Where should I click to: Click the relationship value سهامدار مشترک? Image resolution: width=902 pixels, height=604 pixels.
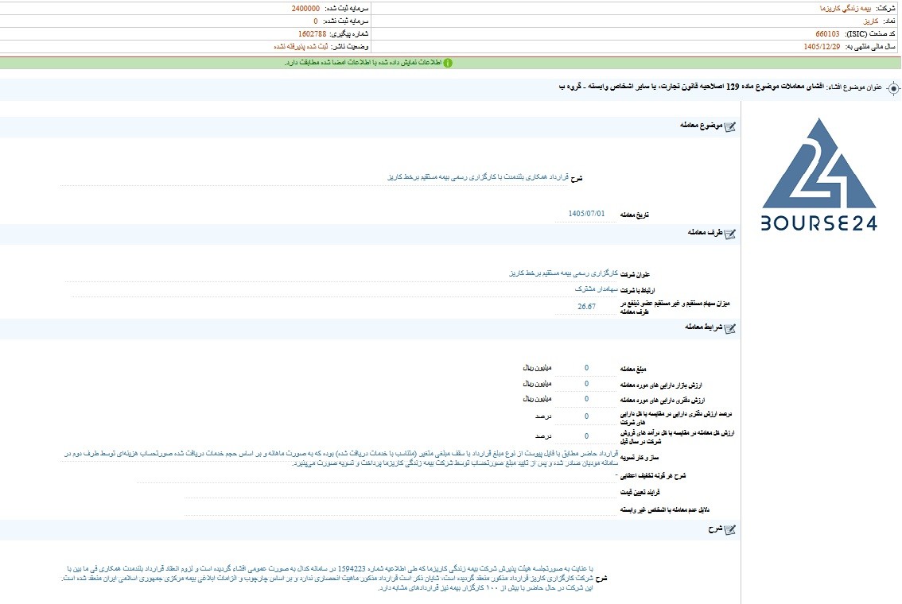(596, 289)
